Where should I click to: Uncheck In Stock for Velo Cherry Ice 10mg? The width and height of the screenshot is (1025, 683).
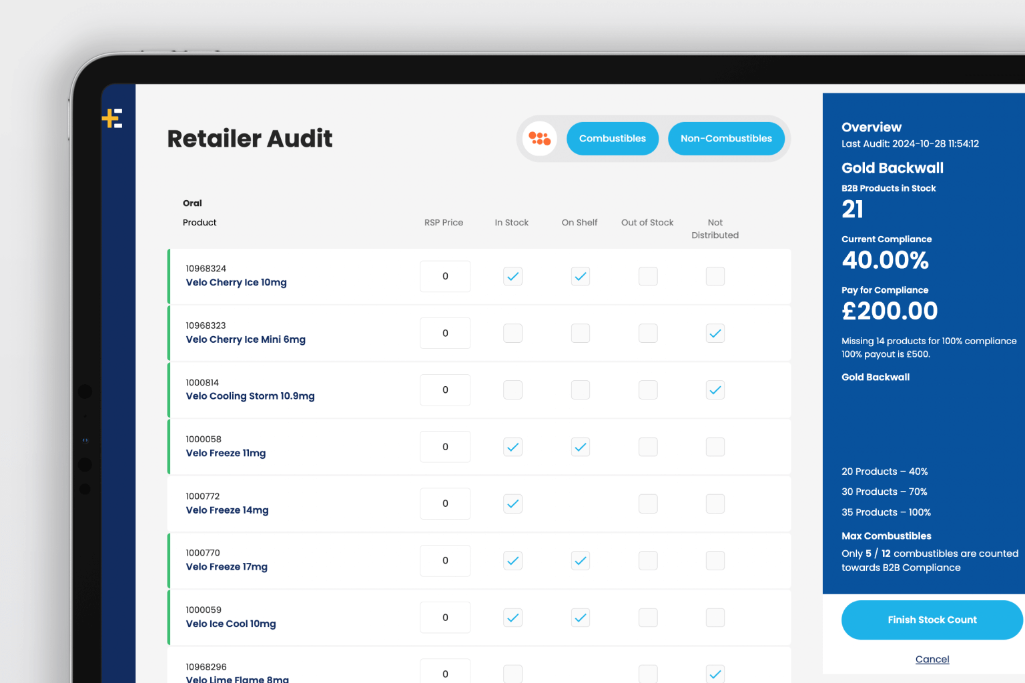click(512, 276)
